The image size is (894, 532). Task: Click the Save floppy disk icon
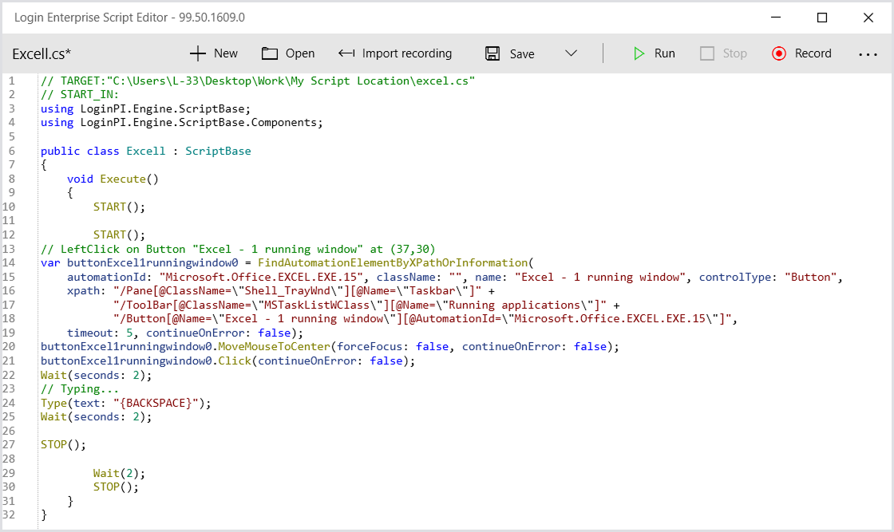(492, 53)
